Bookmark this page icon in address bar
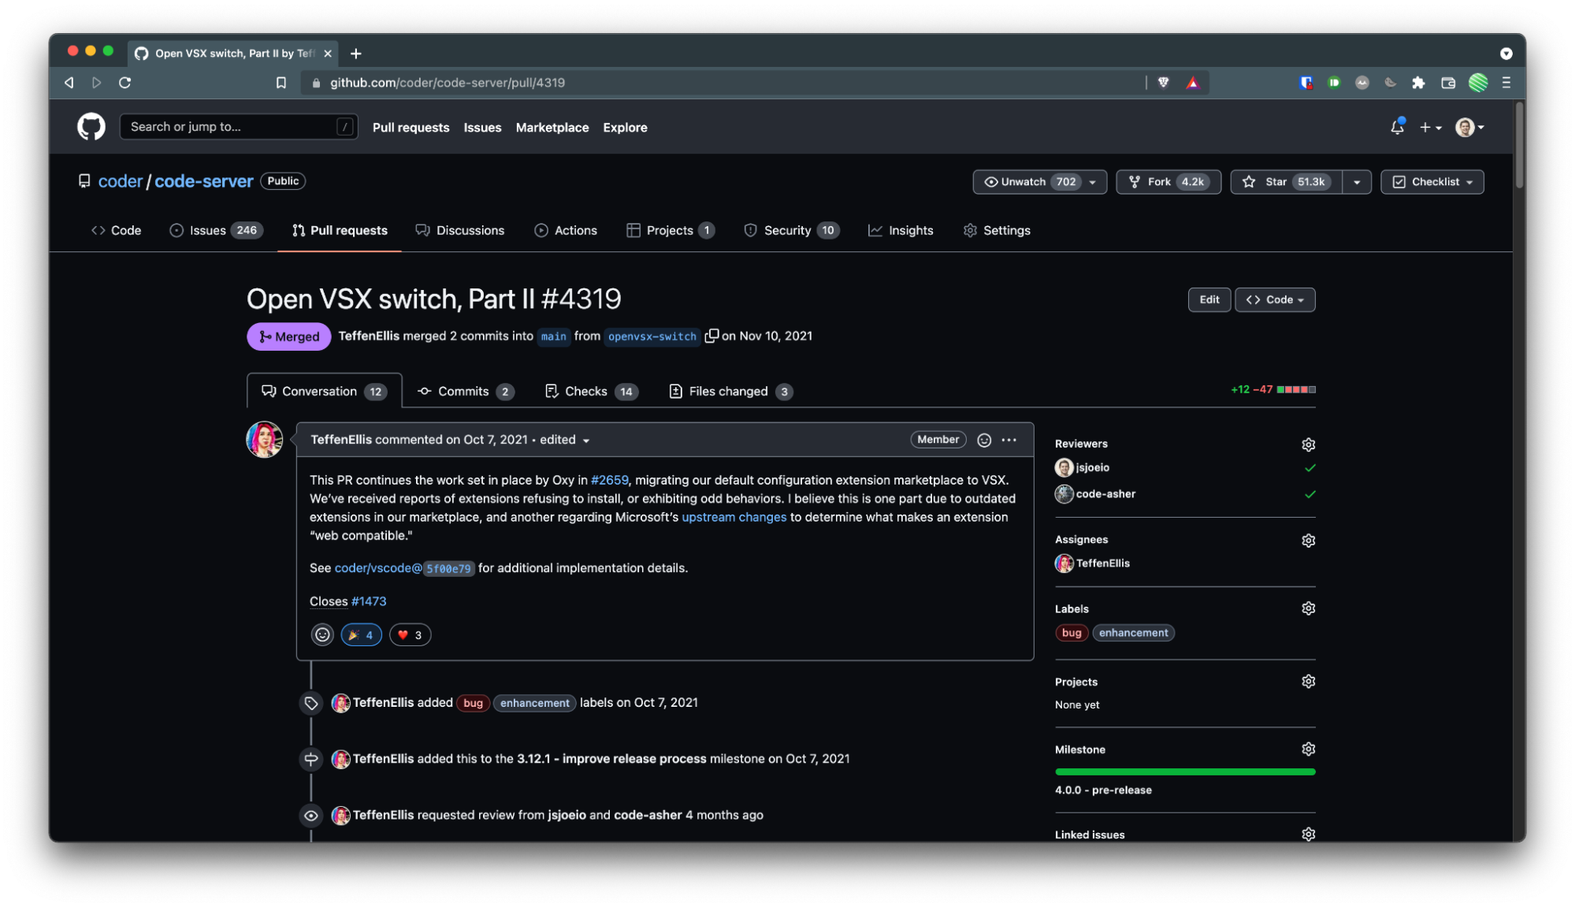1575x907 pixels. pos(281,83)
